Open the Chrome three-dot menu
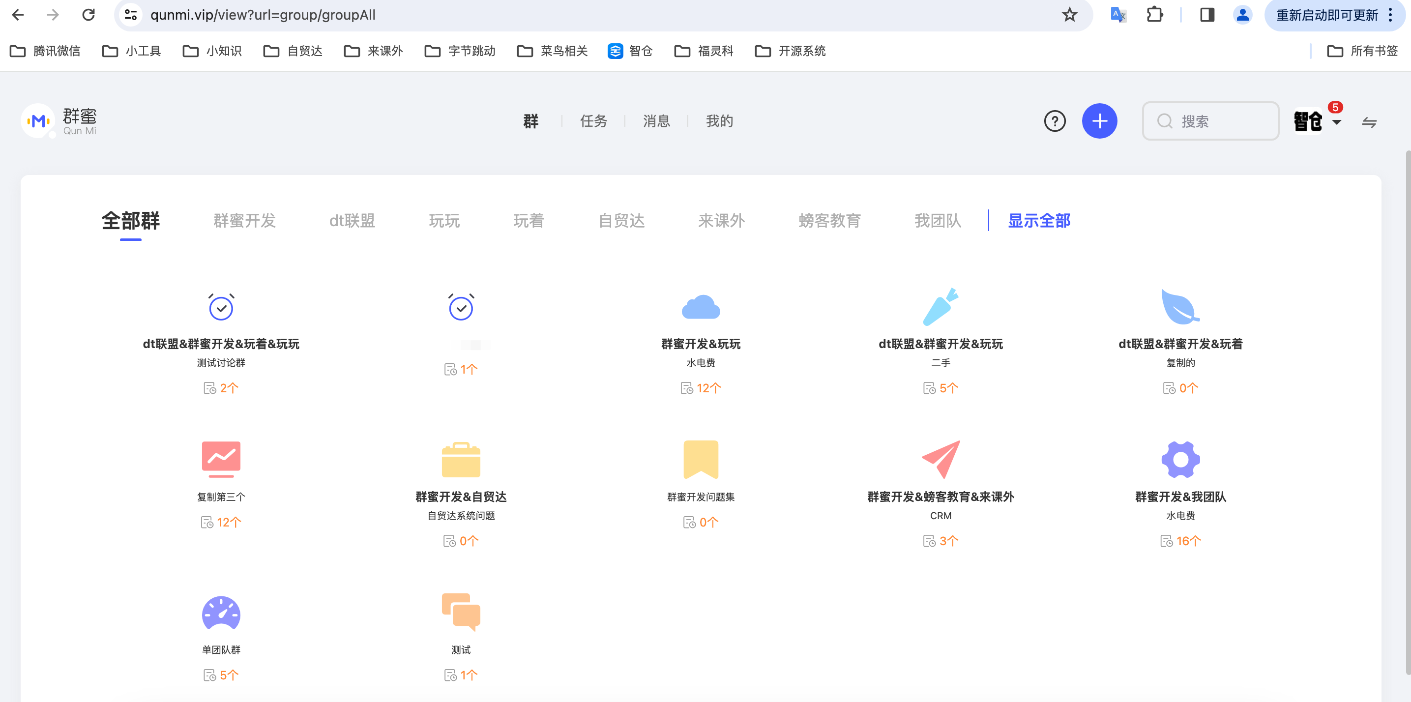 [1390, 15]
